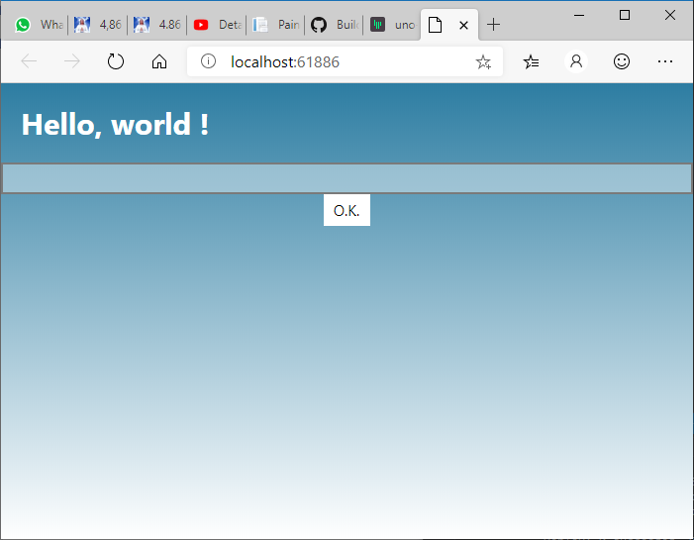694x540 pixels.
Task: Switch to the Pain tab
Action: tap(276, 25)
